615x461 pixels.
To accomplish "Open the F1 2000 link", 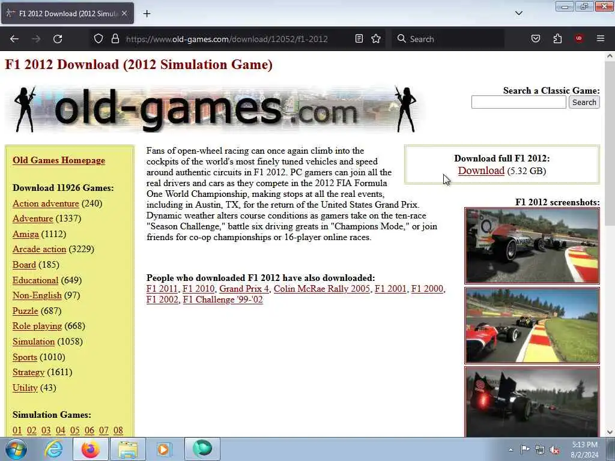I will [427, 289].
